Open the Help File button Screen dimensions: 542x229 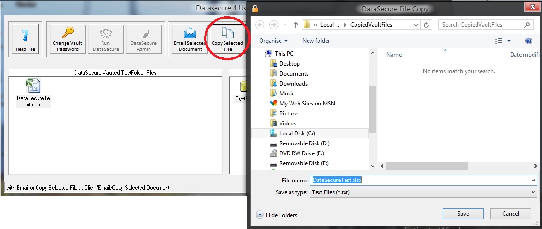pyautogui.click(x=25, y=39)
